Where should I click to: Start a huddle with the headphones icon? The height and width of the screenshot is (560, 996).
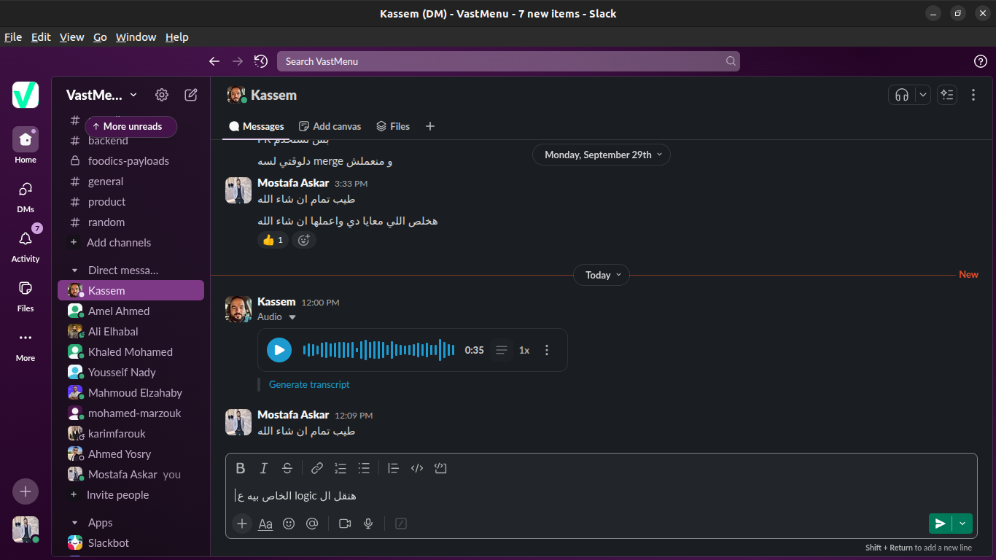[x=902, y=95]
